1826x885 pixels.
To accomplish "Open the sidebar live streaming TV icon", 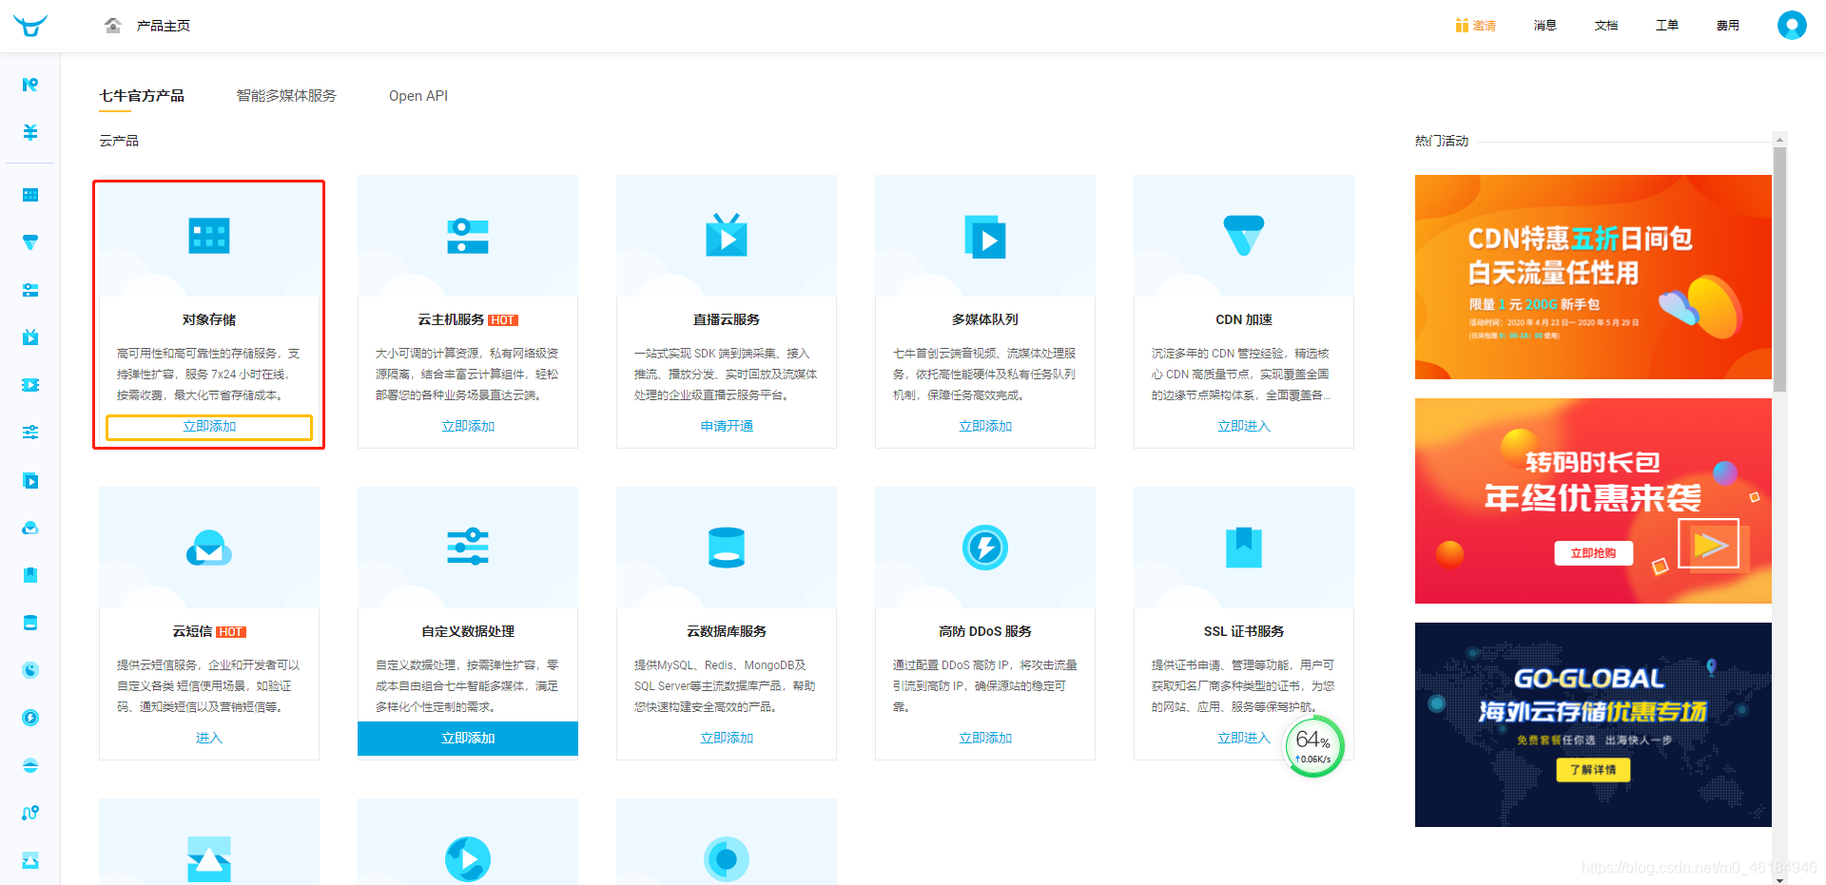I will coord(30,337).
